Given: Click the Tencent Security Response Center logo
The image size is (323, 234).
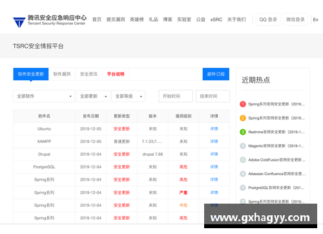Looking at the screenshot, I should 50,21.
